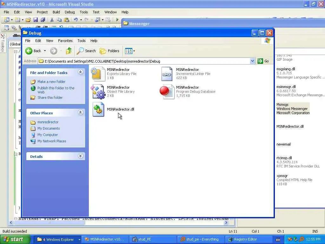Open the New Project dropdown arrow in Visual Studio
The image size is (325, 244).
pyautogui.click(x=12, y=20)
